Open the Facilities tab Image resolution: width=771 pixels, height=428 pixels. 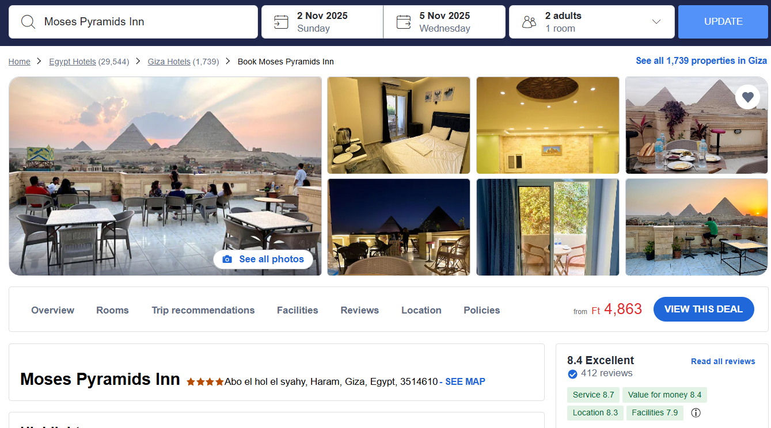click(298, 310)
